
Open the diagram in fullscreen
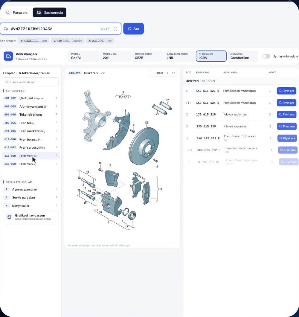tap(173, 73)
